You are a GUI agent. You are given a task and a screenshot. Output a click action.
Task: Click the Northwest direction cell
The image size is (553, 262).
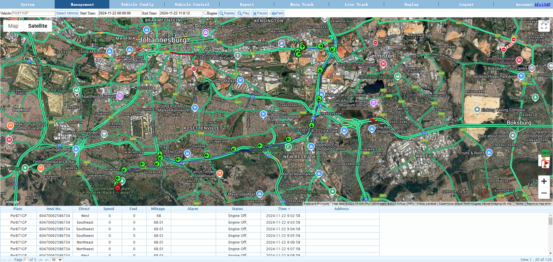pyautogui.click(x=85, y=249)
